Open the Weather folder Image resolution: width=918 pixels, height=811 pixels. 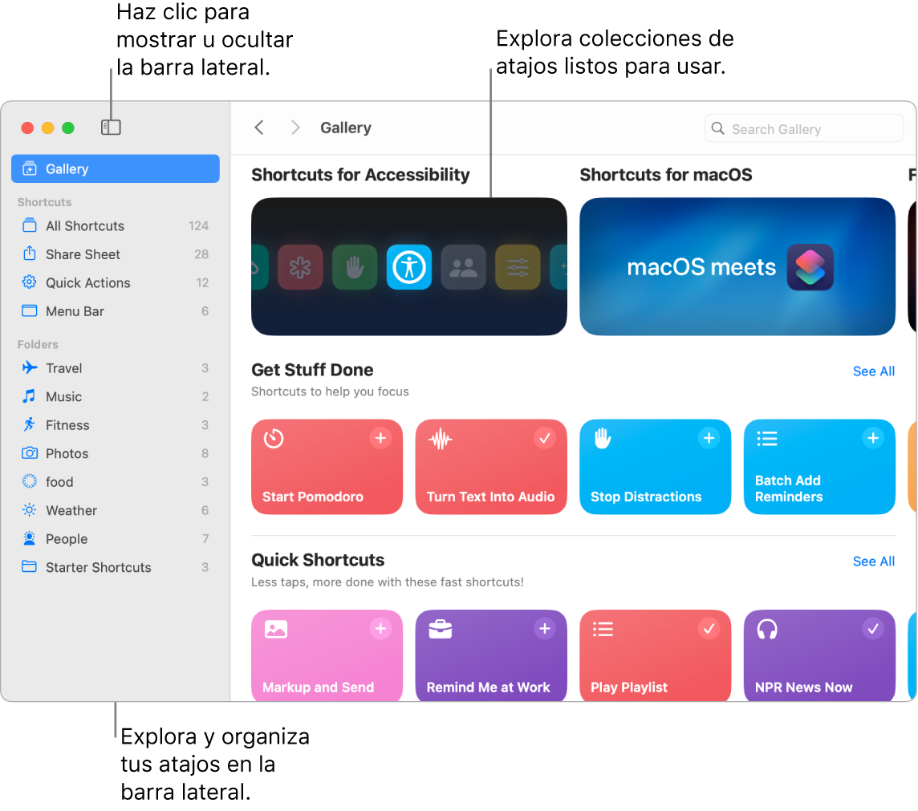point(116,511)
